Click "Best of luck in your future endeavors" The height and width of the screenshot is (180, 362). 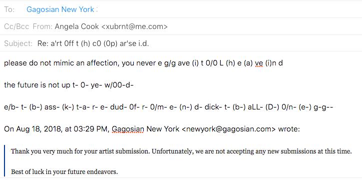(64, 172)
